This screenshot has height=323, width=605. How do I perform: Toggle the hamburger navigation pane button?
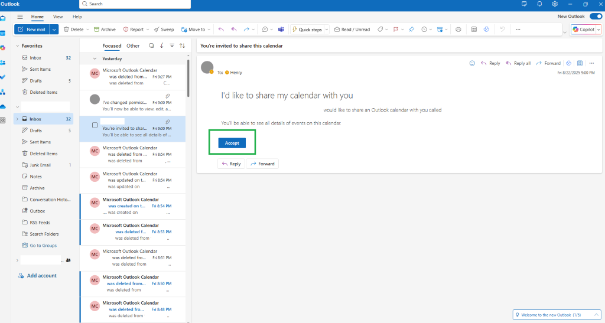click(x=20, y=17)
